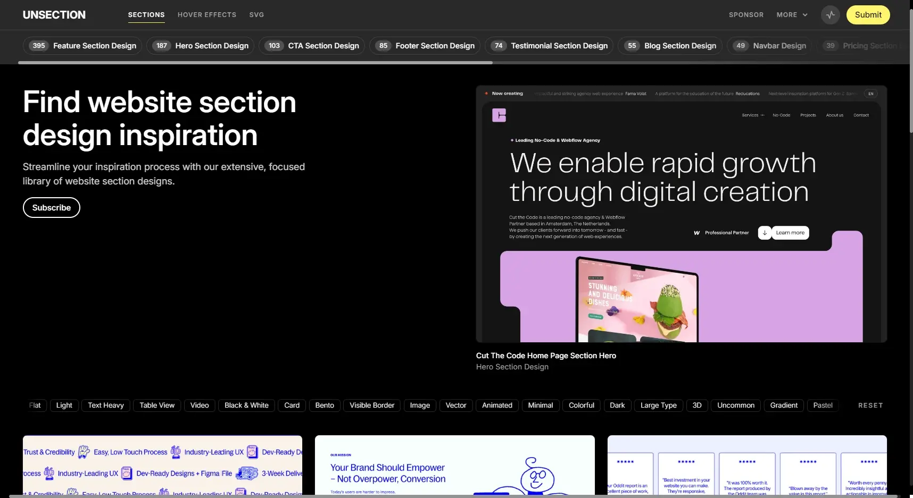Open the five-star testimonials card
This screenshot has width=913, height=498.
click(747, 465)
